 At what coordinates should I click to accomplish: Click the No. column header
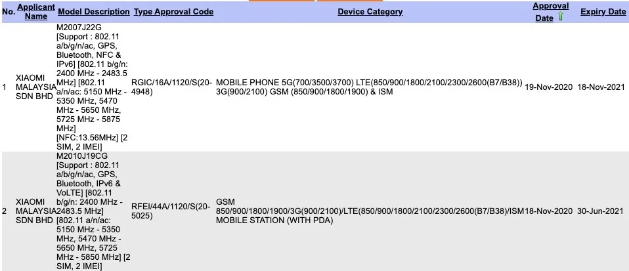pos(9,12)
